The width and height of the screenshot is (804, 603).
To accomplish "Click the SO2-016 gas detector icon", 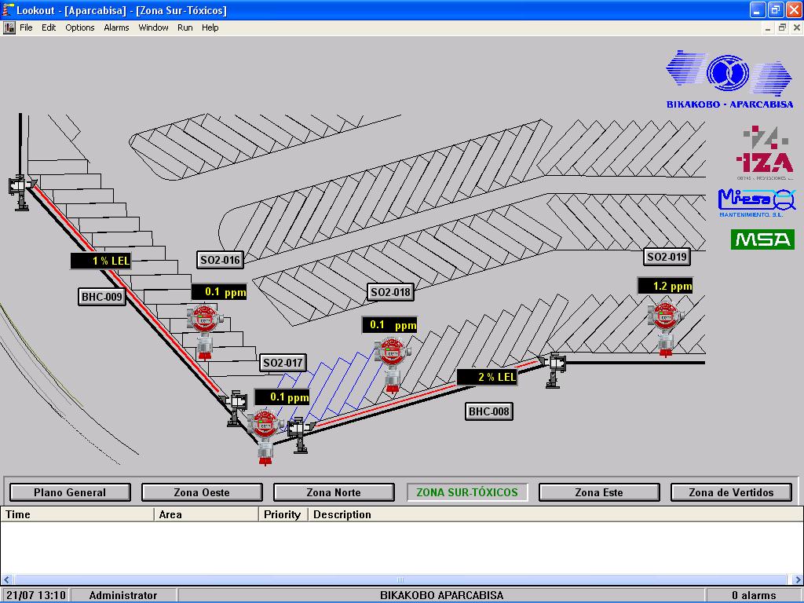I will [205, 332].
